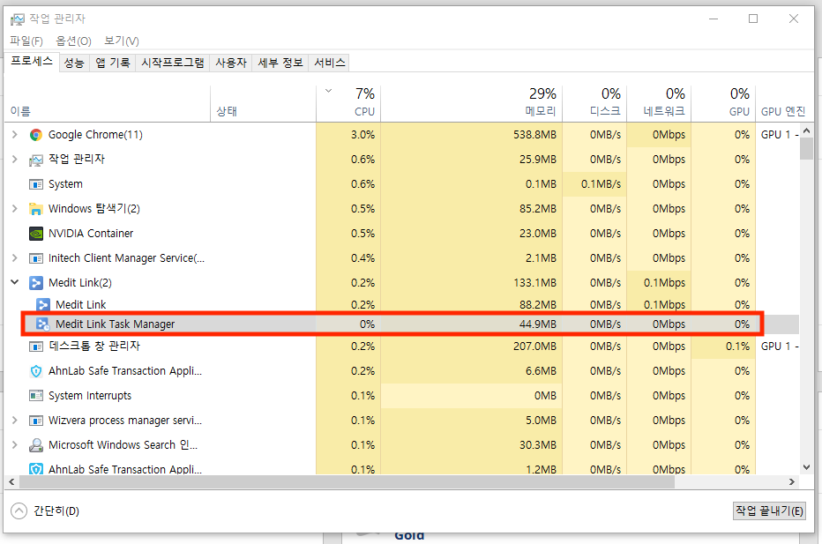Click the System Interrupts icon
Image resolution: width=822 pixels, height=544 pixels.
tap(35, 396)
